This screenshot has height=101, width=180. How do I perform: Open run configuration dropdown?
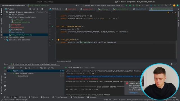(x=102, y=5)
